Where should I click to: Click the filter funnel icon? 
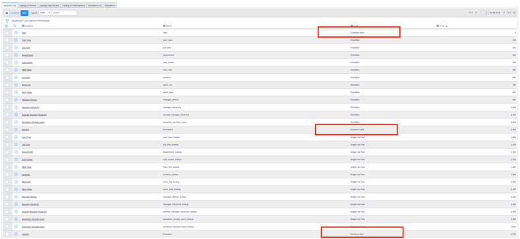coord(7,21)
